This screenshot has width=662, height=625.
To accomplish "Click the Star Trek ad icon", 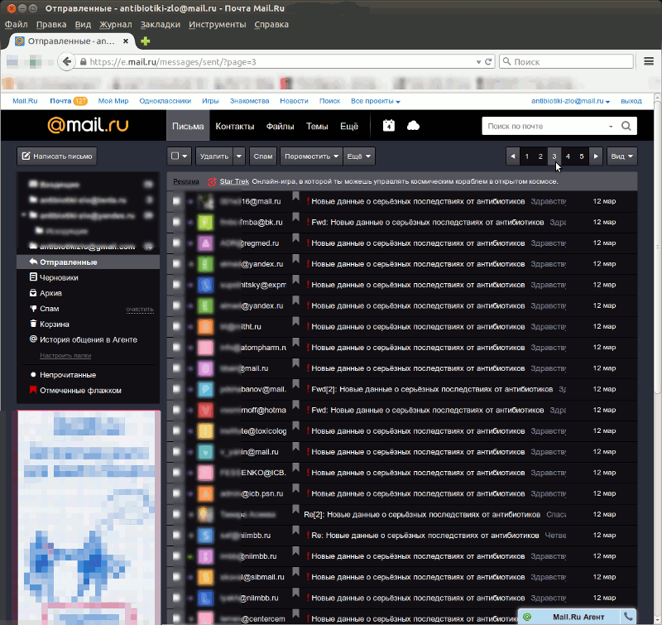I will 212,181.
